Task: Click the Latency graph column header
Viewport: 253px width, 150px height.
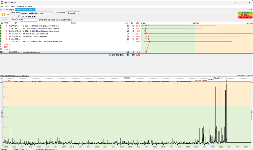Action: coord(196,23)
